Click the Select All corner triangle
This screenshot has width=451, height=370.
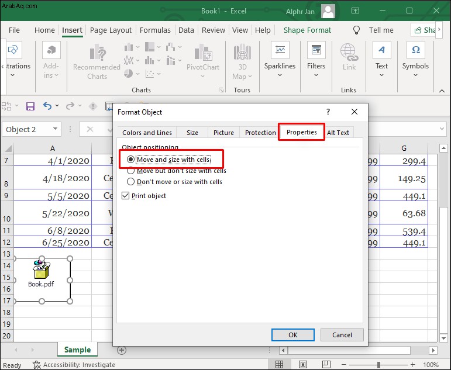click(x=8, y=148)
